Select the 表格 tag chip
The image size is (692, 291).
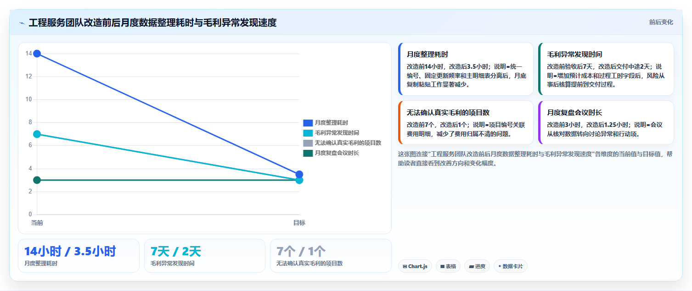point(448,266)
